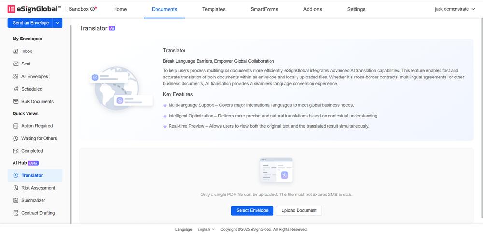Click the sidebar vertical scrollbar
The width and height of the screenshot is (483, 234).
(71, 120)
